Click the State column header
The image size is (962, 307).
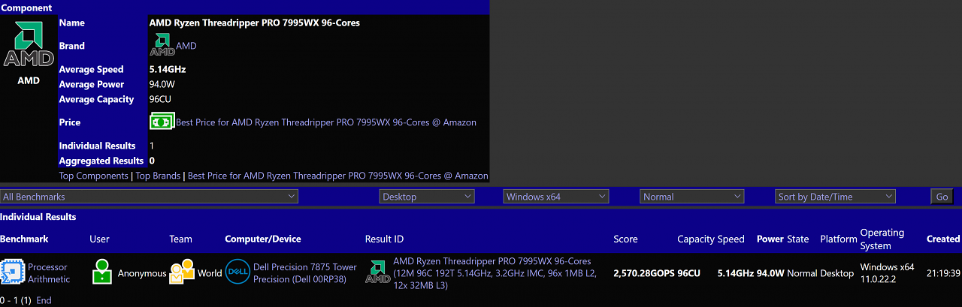click(797, 239)
